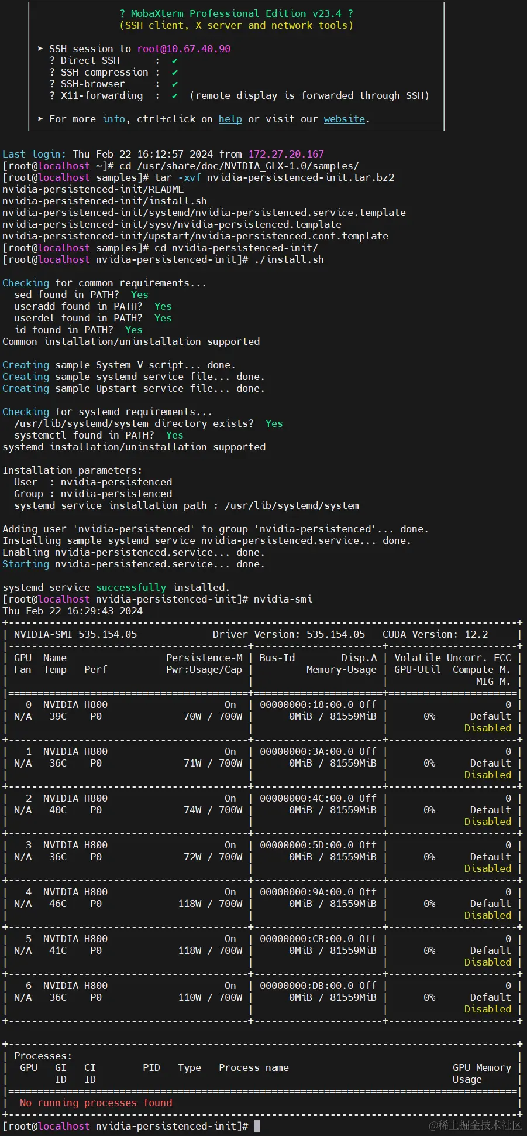Click the systemd service template file line
527x1136 pixels.
tap(204, 213)
